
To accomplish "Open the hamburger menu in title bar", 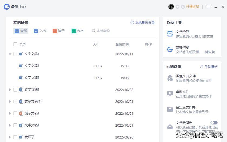I will [209, 7].
